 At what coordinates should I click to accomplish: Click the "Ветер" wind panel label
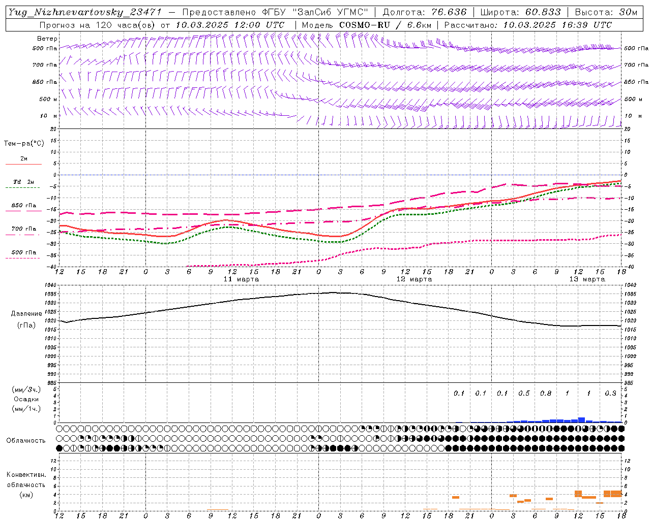[47, 39]
